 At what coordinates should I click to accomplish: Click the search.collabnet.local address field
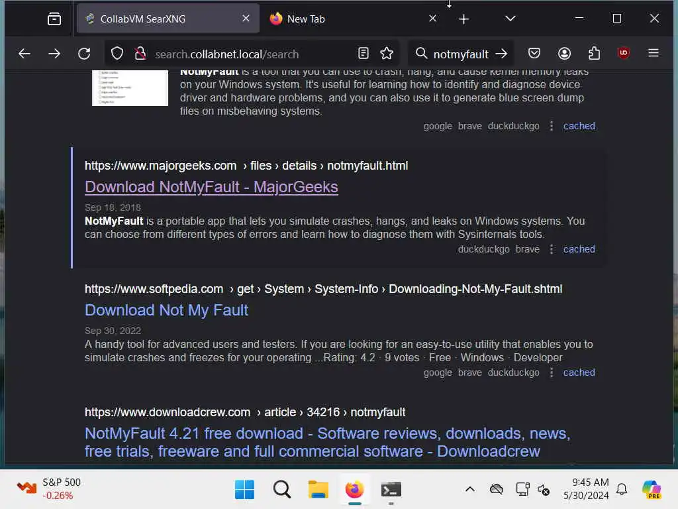coord(251,54)
